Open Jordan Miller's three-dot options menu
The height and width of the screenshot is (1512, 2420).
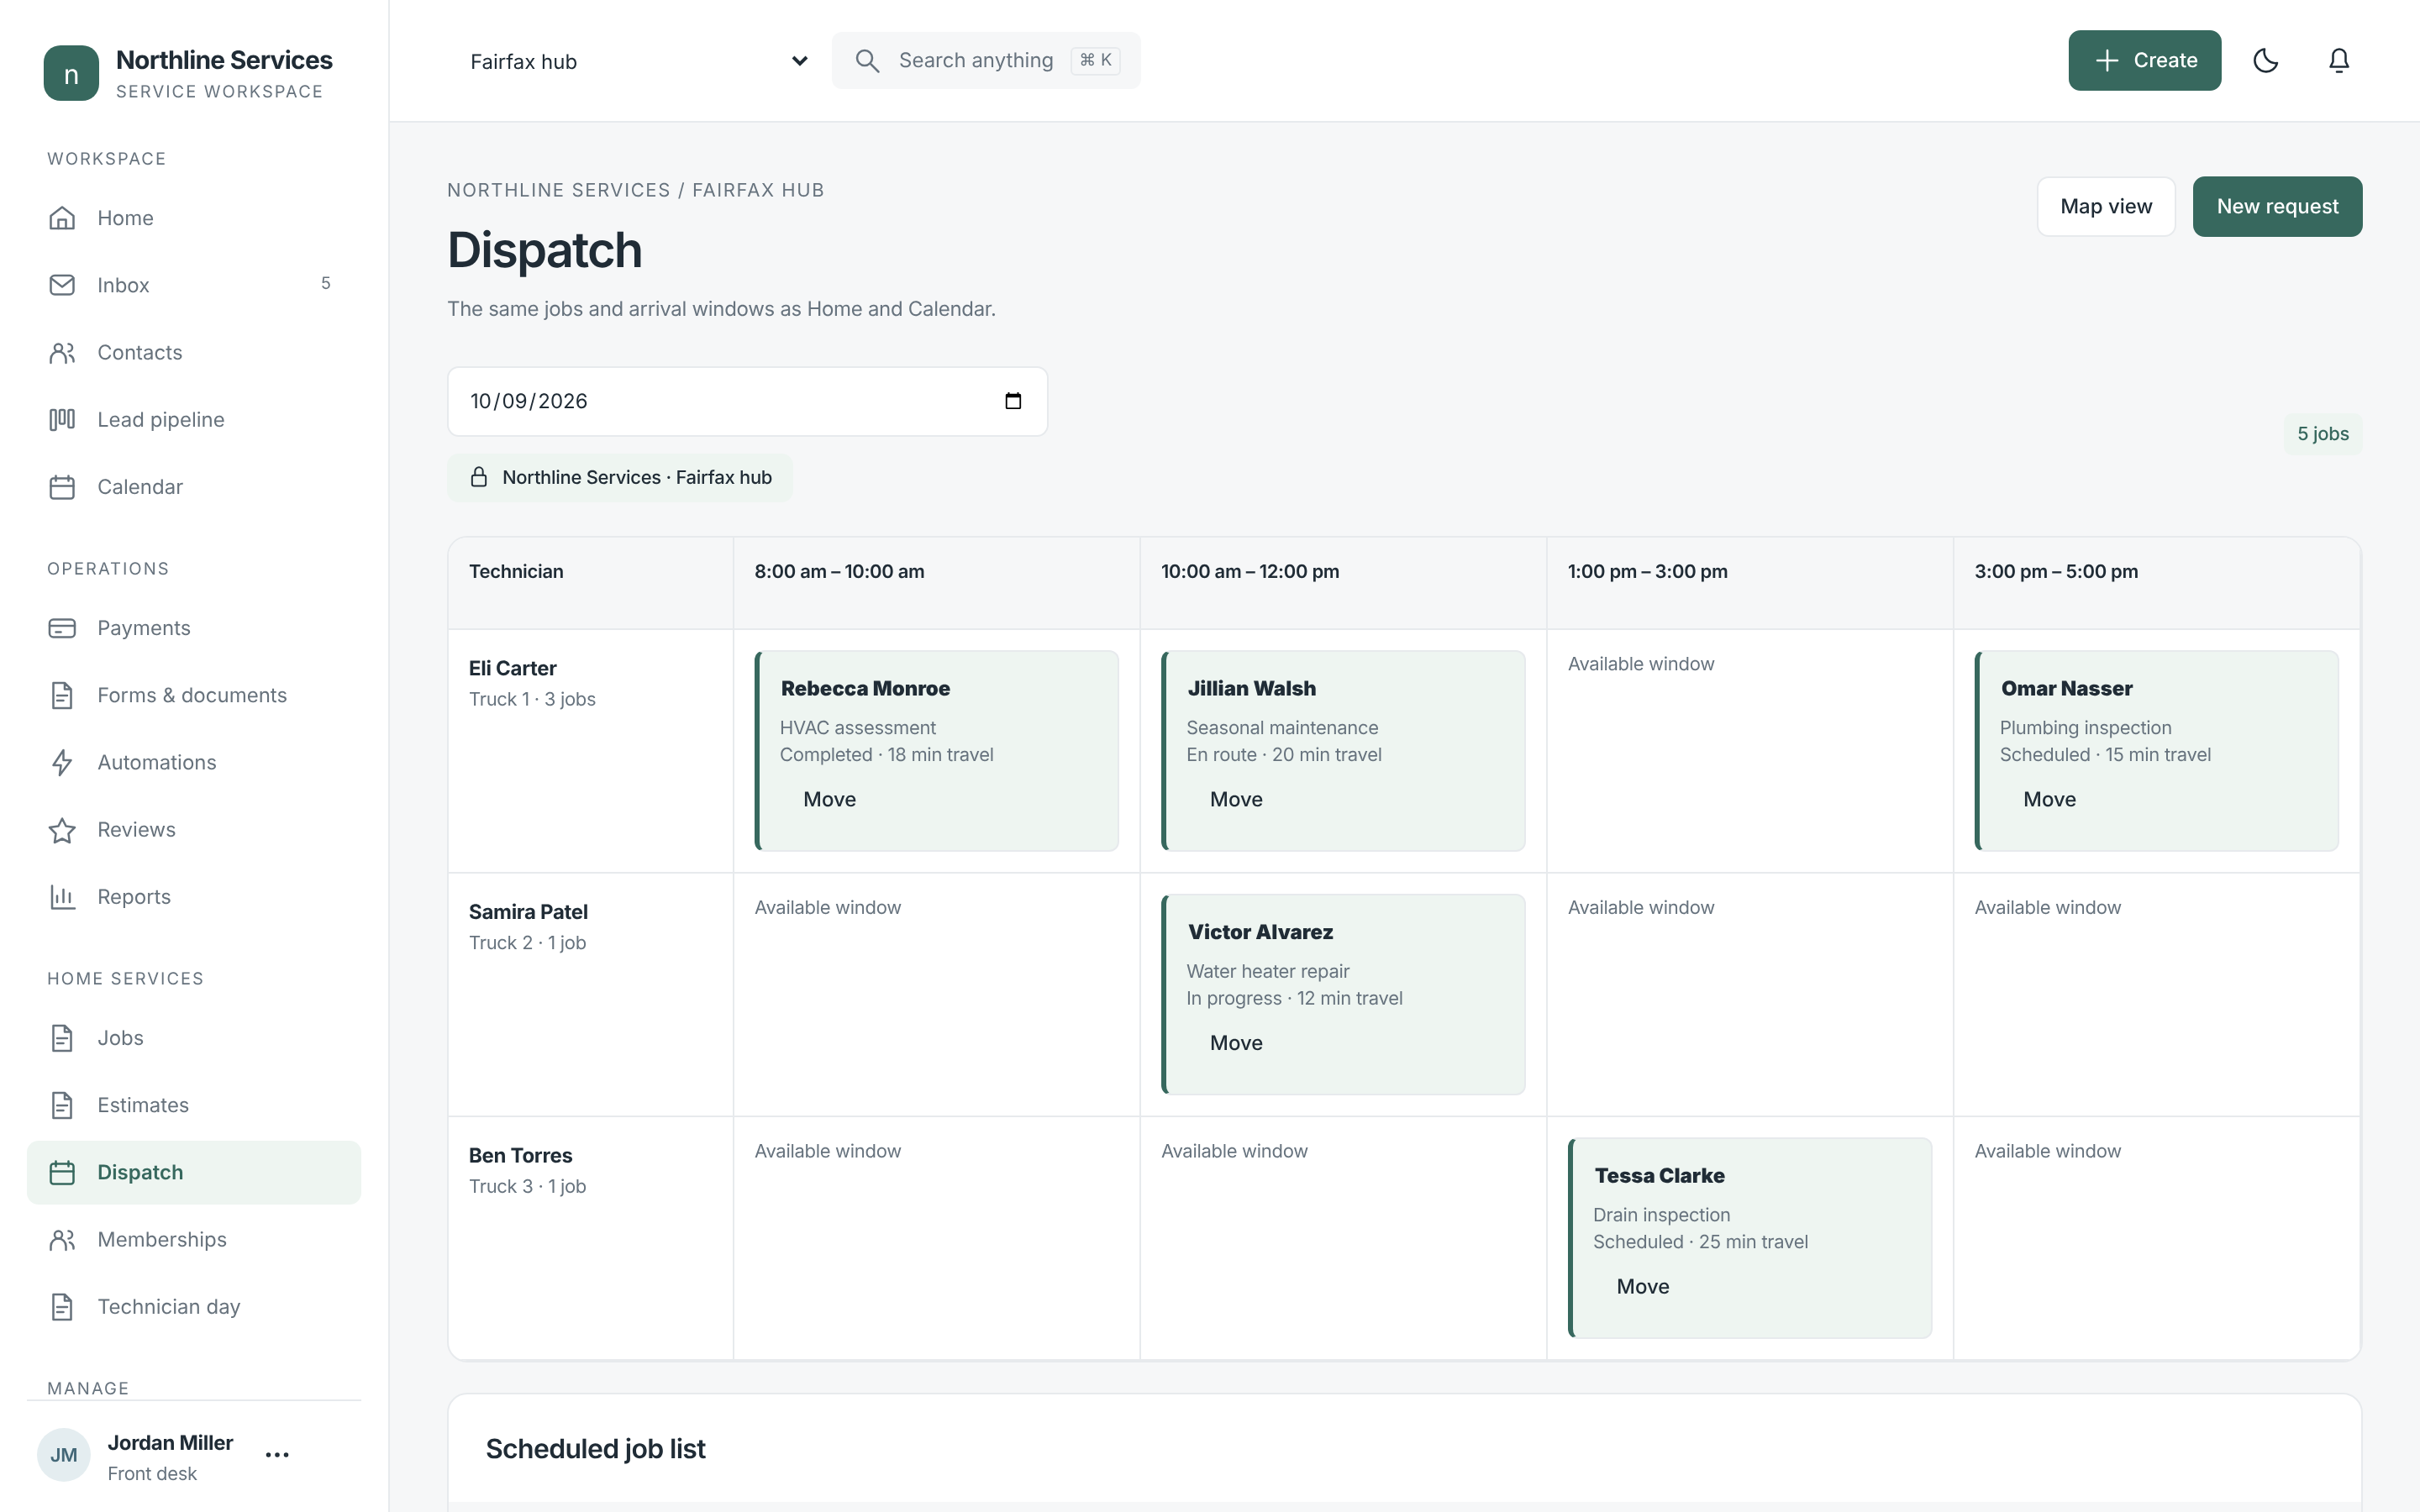pos(277,1455)
